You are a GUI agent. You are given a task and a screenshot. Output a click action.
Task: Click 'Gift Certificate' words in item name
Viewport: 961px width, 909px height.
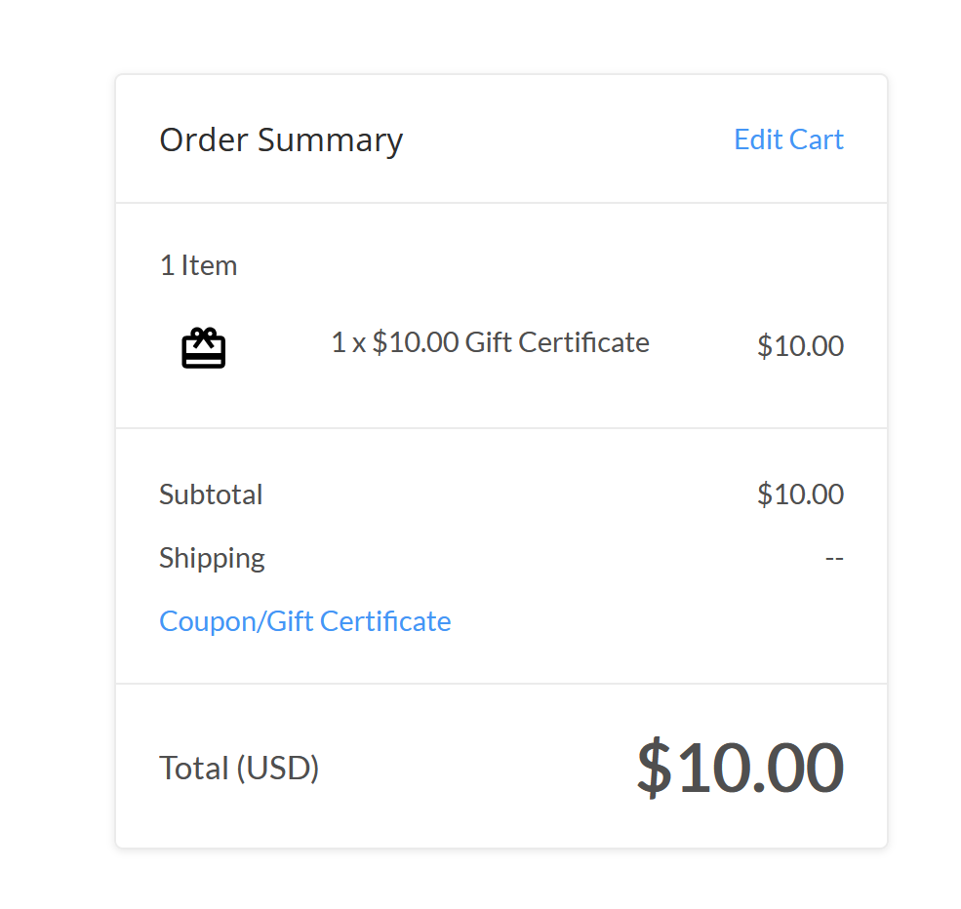point(557,342)
